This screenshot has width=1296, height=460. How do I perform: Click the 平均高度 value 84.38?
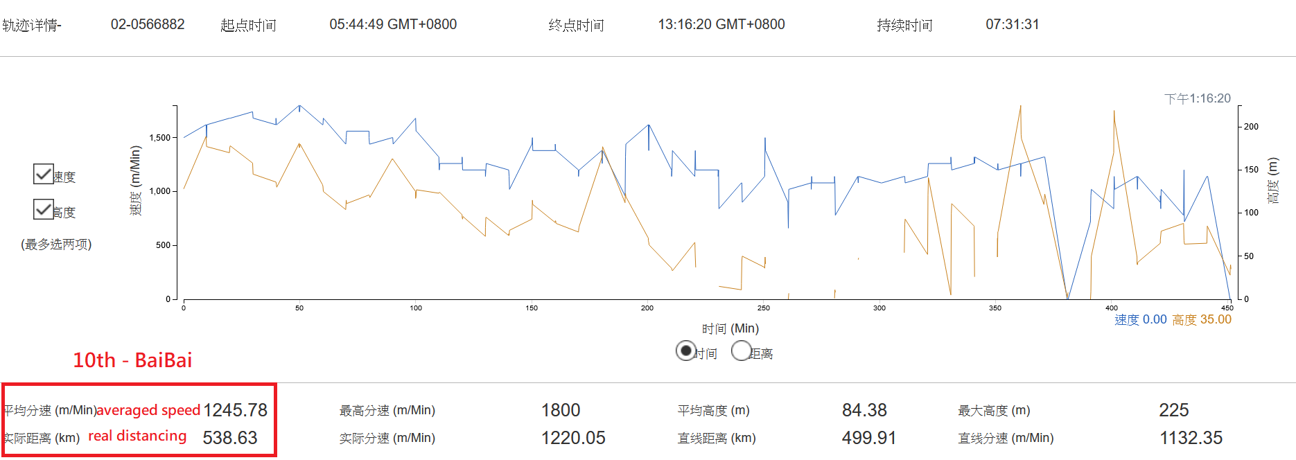[x=864, y=410]
